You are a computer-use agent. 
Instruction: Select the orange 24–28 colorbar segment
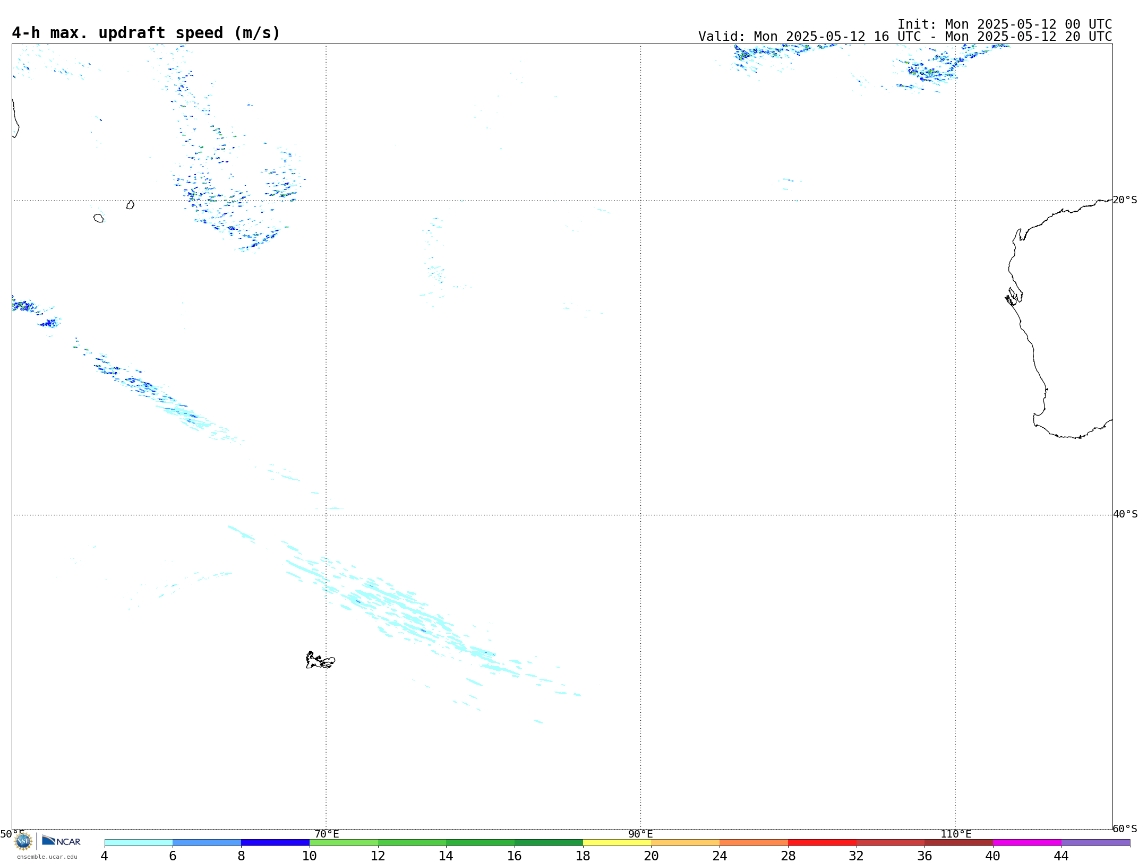point(754,843)
